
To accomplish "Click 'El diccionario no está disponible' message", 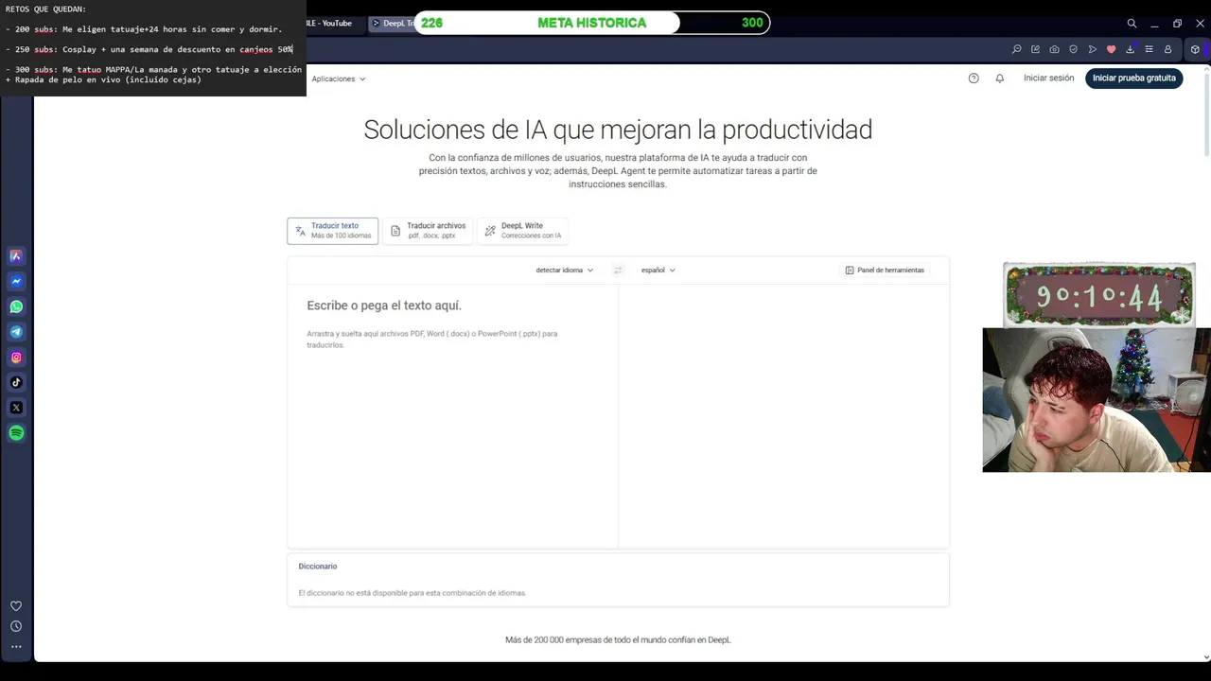I will 412,593.
